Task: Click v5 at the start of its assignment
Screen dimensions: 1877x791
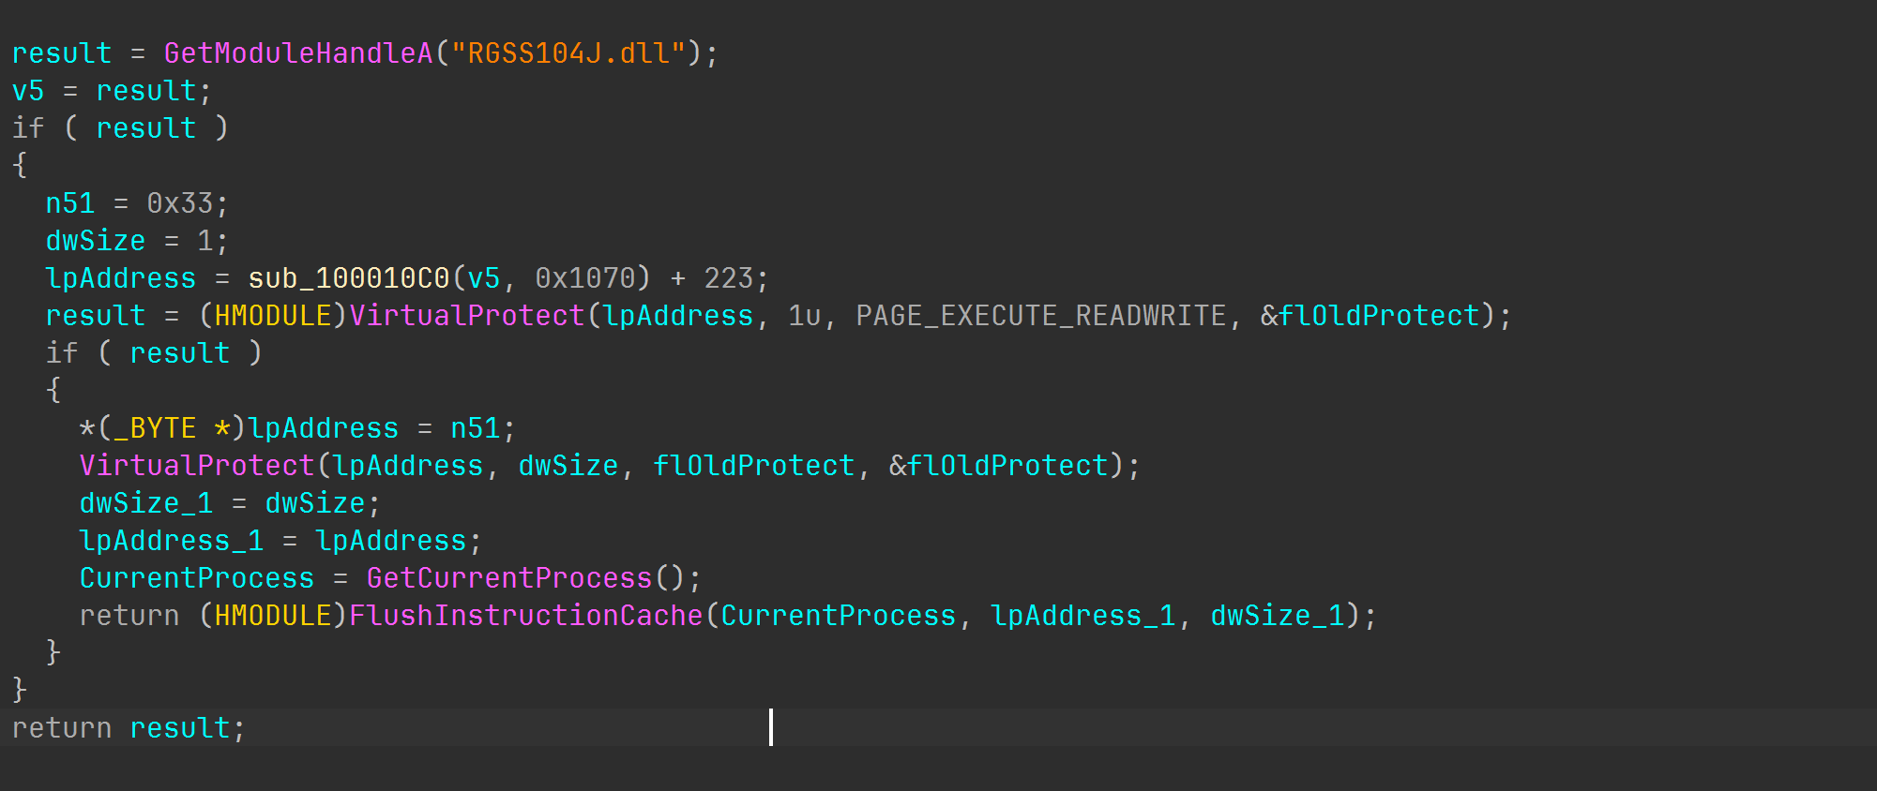Action: click(x=28, y=91)
